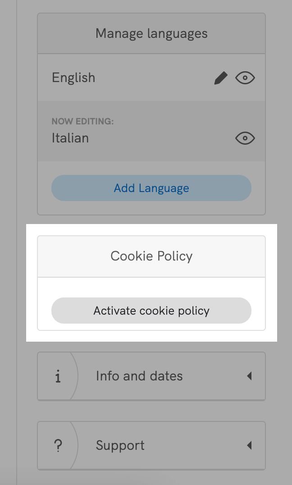
Task: Click the disclosure triangle on Support
Action: (x=250, y=445)
